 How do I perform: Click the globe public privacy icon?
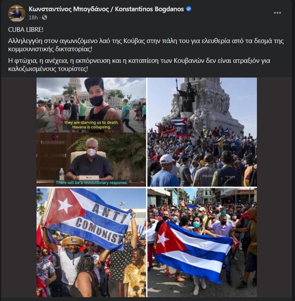[44, 17]
